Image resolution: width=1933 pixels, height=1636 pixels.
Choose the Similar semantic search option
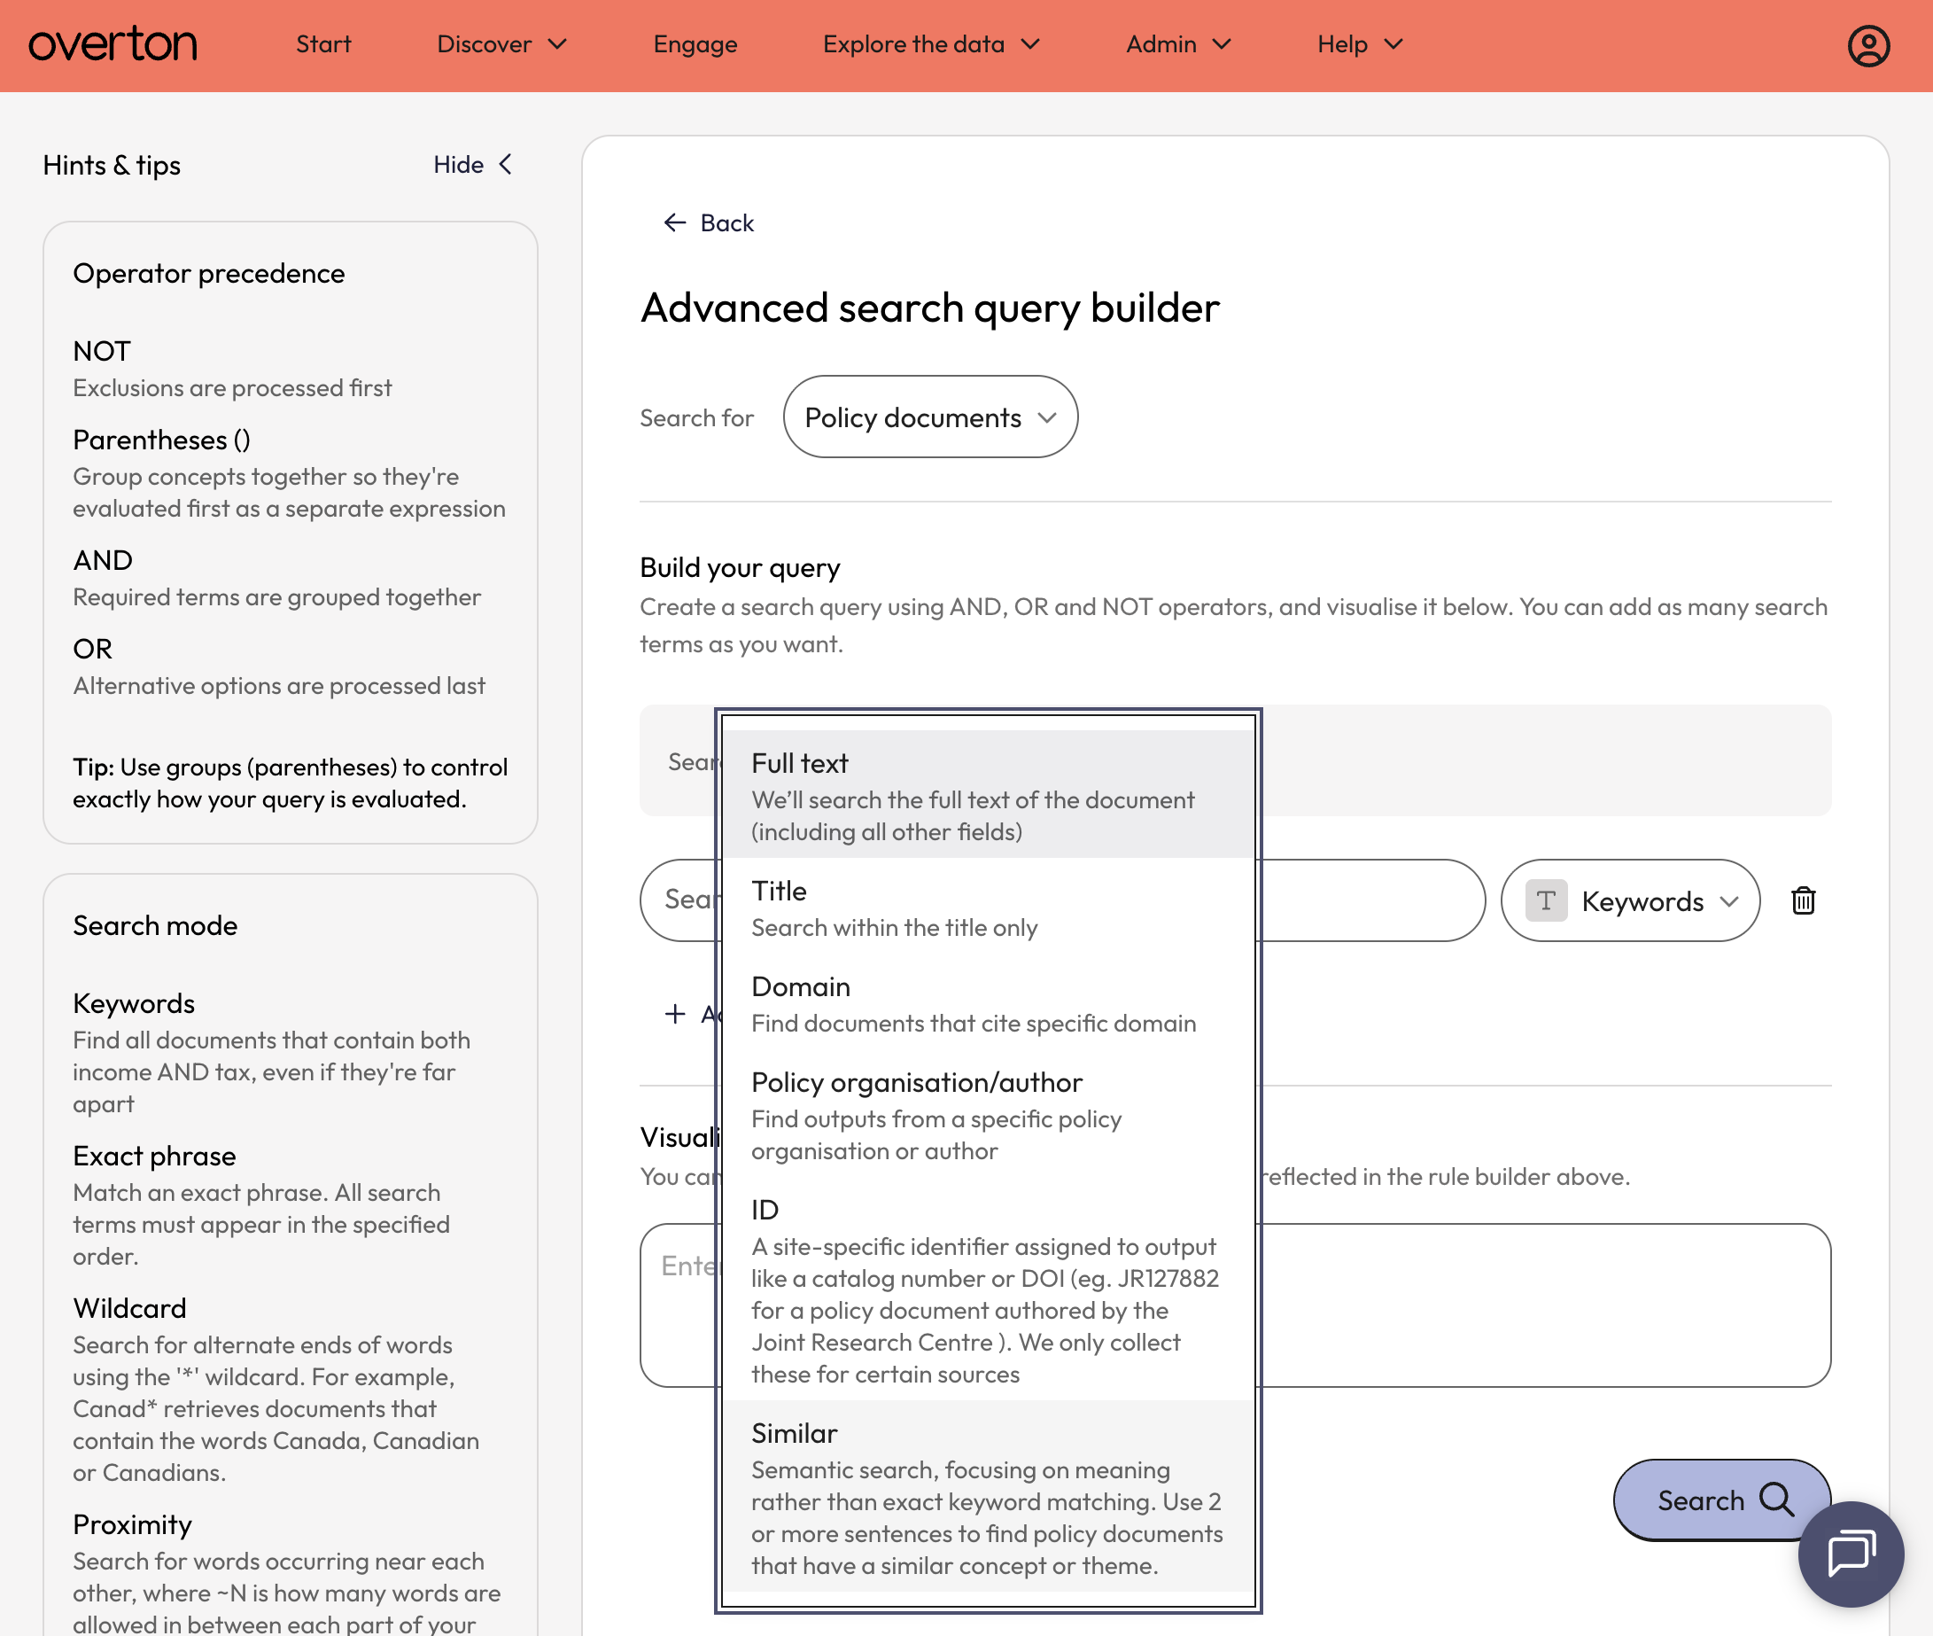click(989, 1497)
